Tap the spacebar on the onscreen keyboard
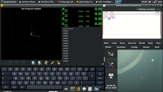The width and height of the screenshot is (163, 92). point(45,87)
